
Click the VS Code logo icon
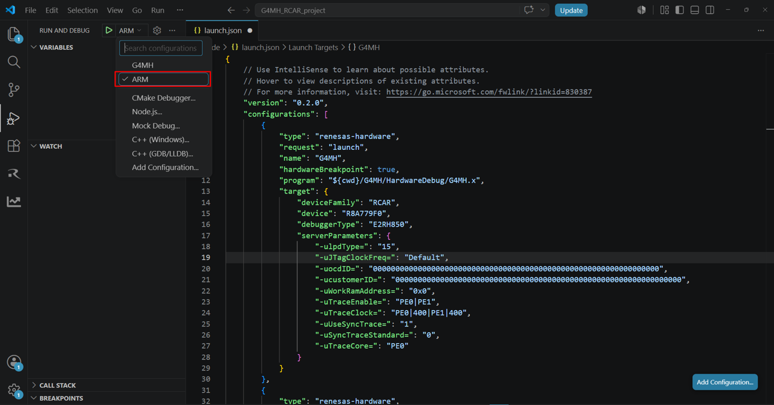click(x=10, y=10)
